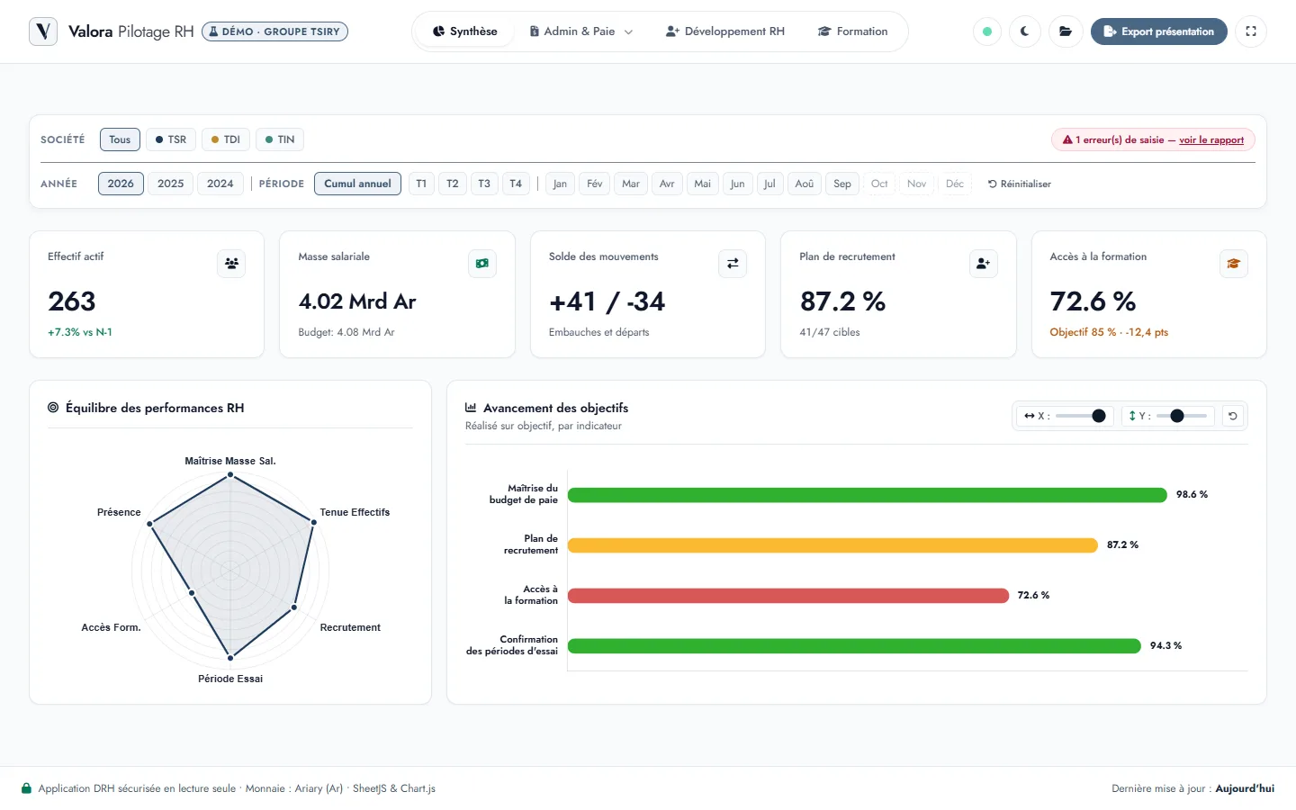Select the Cumul annuel period
The width and height of the screenshot is (1296, 810).
tap(357, 184)
